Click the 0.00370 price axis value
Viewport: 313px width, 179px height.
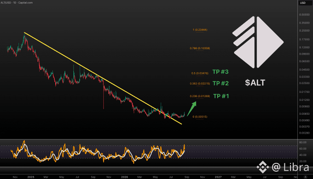304,127
